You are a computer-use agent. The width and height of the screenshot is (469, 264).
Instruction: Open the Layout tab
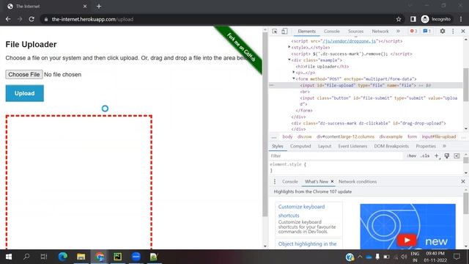click(325, 146)
